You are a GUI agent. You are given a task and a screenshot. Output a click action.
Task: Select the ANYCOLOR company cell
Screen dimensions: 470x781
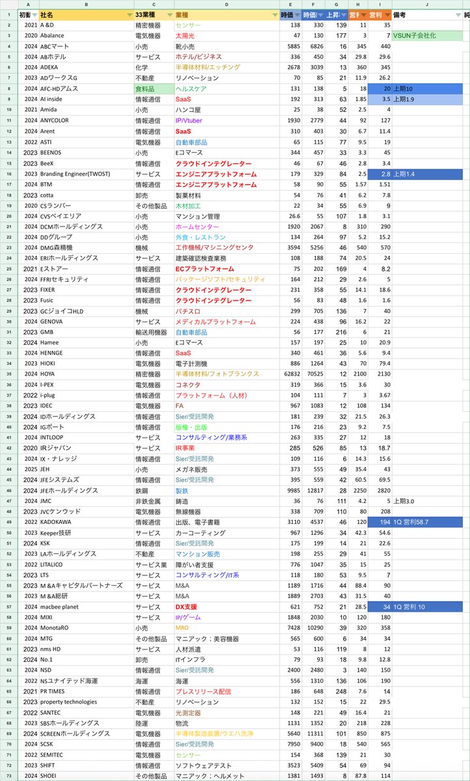click(86, 120)
